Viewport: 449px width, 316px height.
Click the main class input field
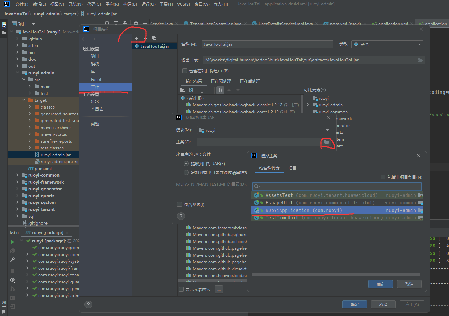259,142
